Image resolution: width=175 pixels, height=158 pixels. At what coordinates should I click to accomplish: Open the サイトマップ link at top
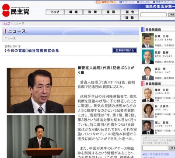click(x=127, y=2)
